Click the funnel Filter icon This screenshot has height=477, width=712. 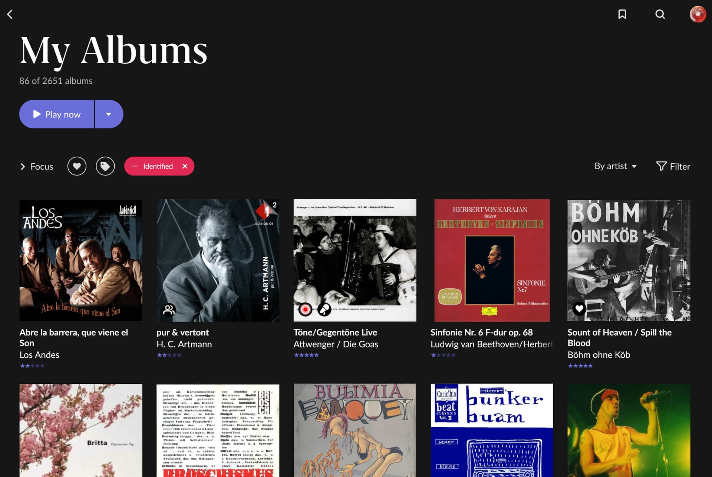[661, 166]
